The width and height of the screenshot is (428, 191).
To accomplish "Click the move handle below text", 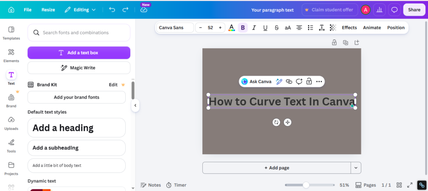I will (288, 122).
